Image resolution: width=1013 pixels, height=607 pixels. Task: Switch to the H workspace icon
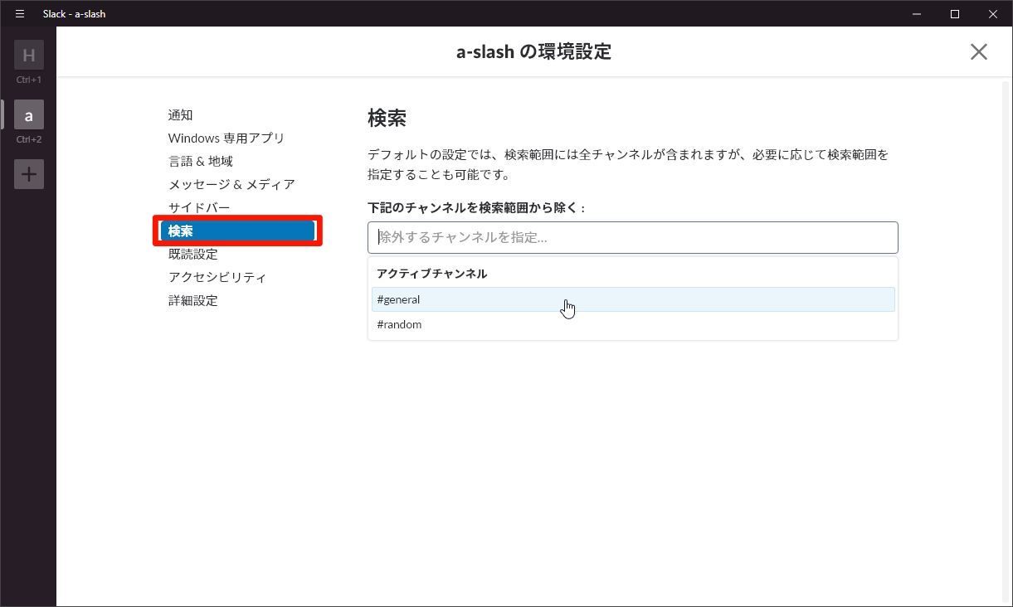coord(29,56)
